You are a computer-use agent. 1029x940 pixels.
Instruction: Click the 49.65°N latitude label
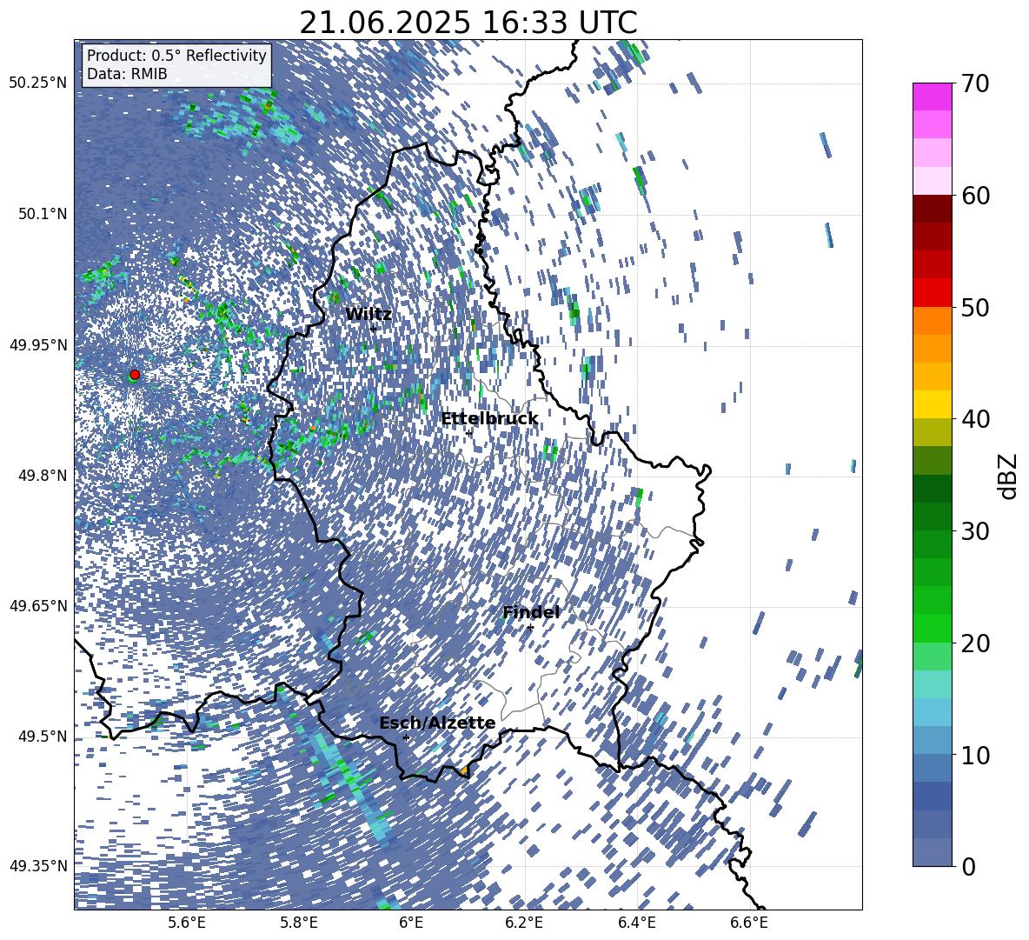point(38,605)
